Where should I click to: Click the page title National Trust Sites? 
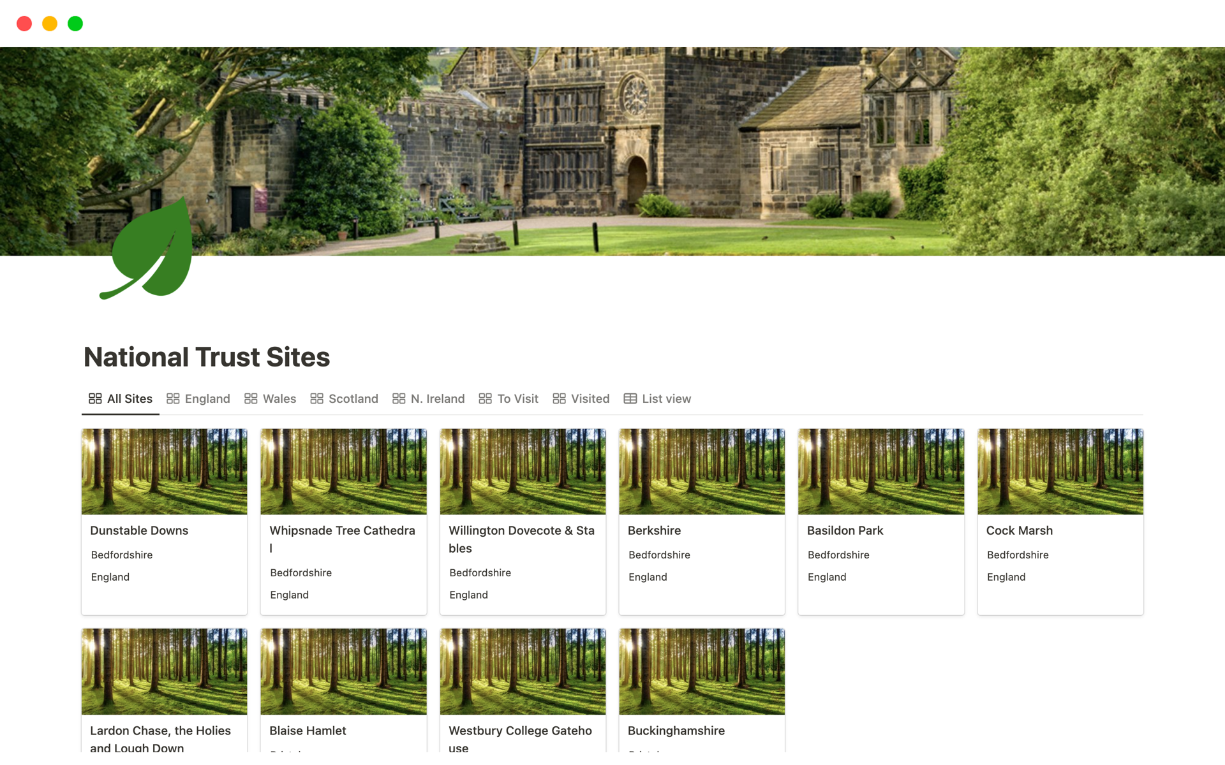pos(207,356)
